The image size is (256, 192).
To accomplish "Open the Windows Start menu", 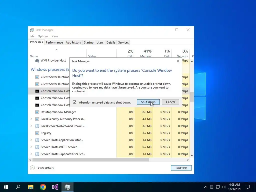I will point(6,187).
